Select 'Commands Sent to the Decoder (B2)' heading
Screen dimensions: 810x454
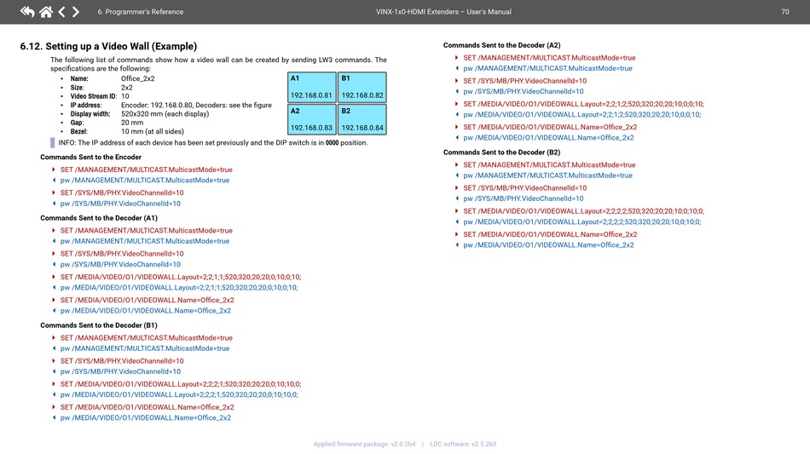coord(501,152)
